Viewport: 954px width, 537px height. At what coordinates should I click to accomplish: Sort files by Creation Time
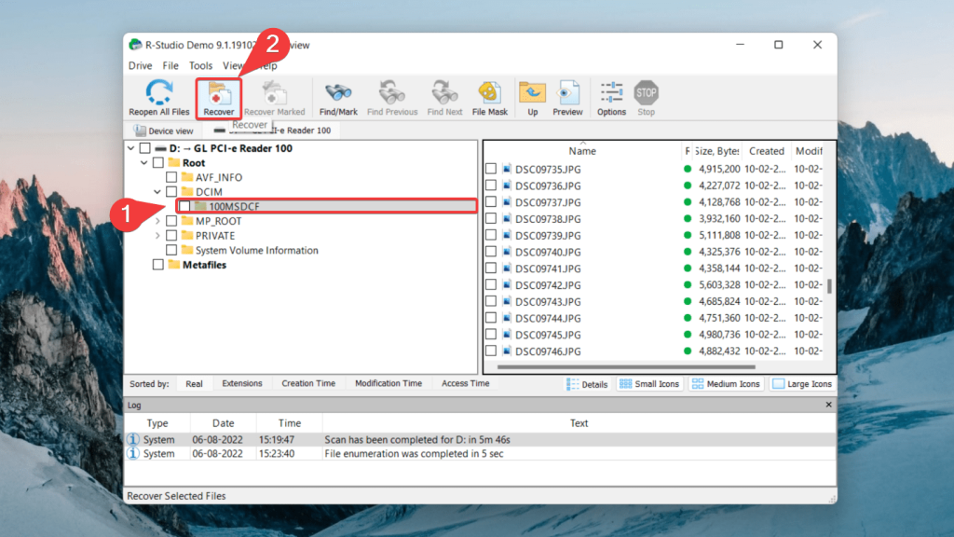(x=310, y=383)
